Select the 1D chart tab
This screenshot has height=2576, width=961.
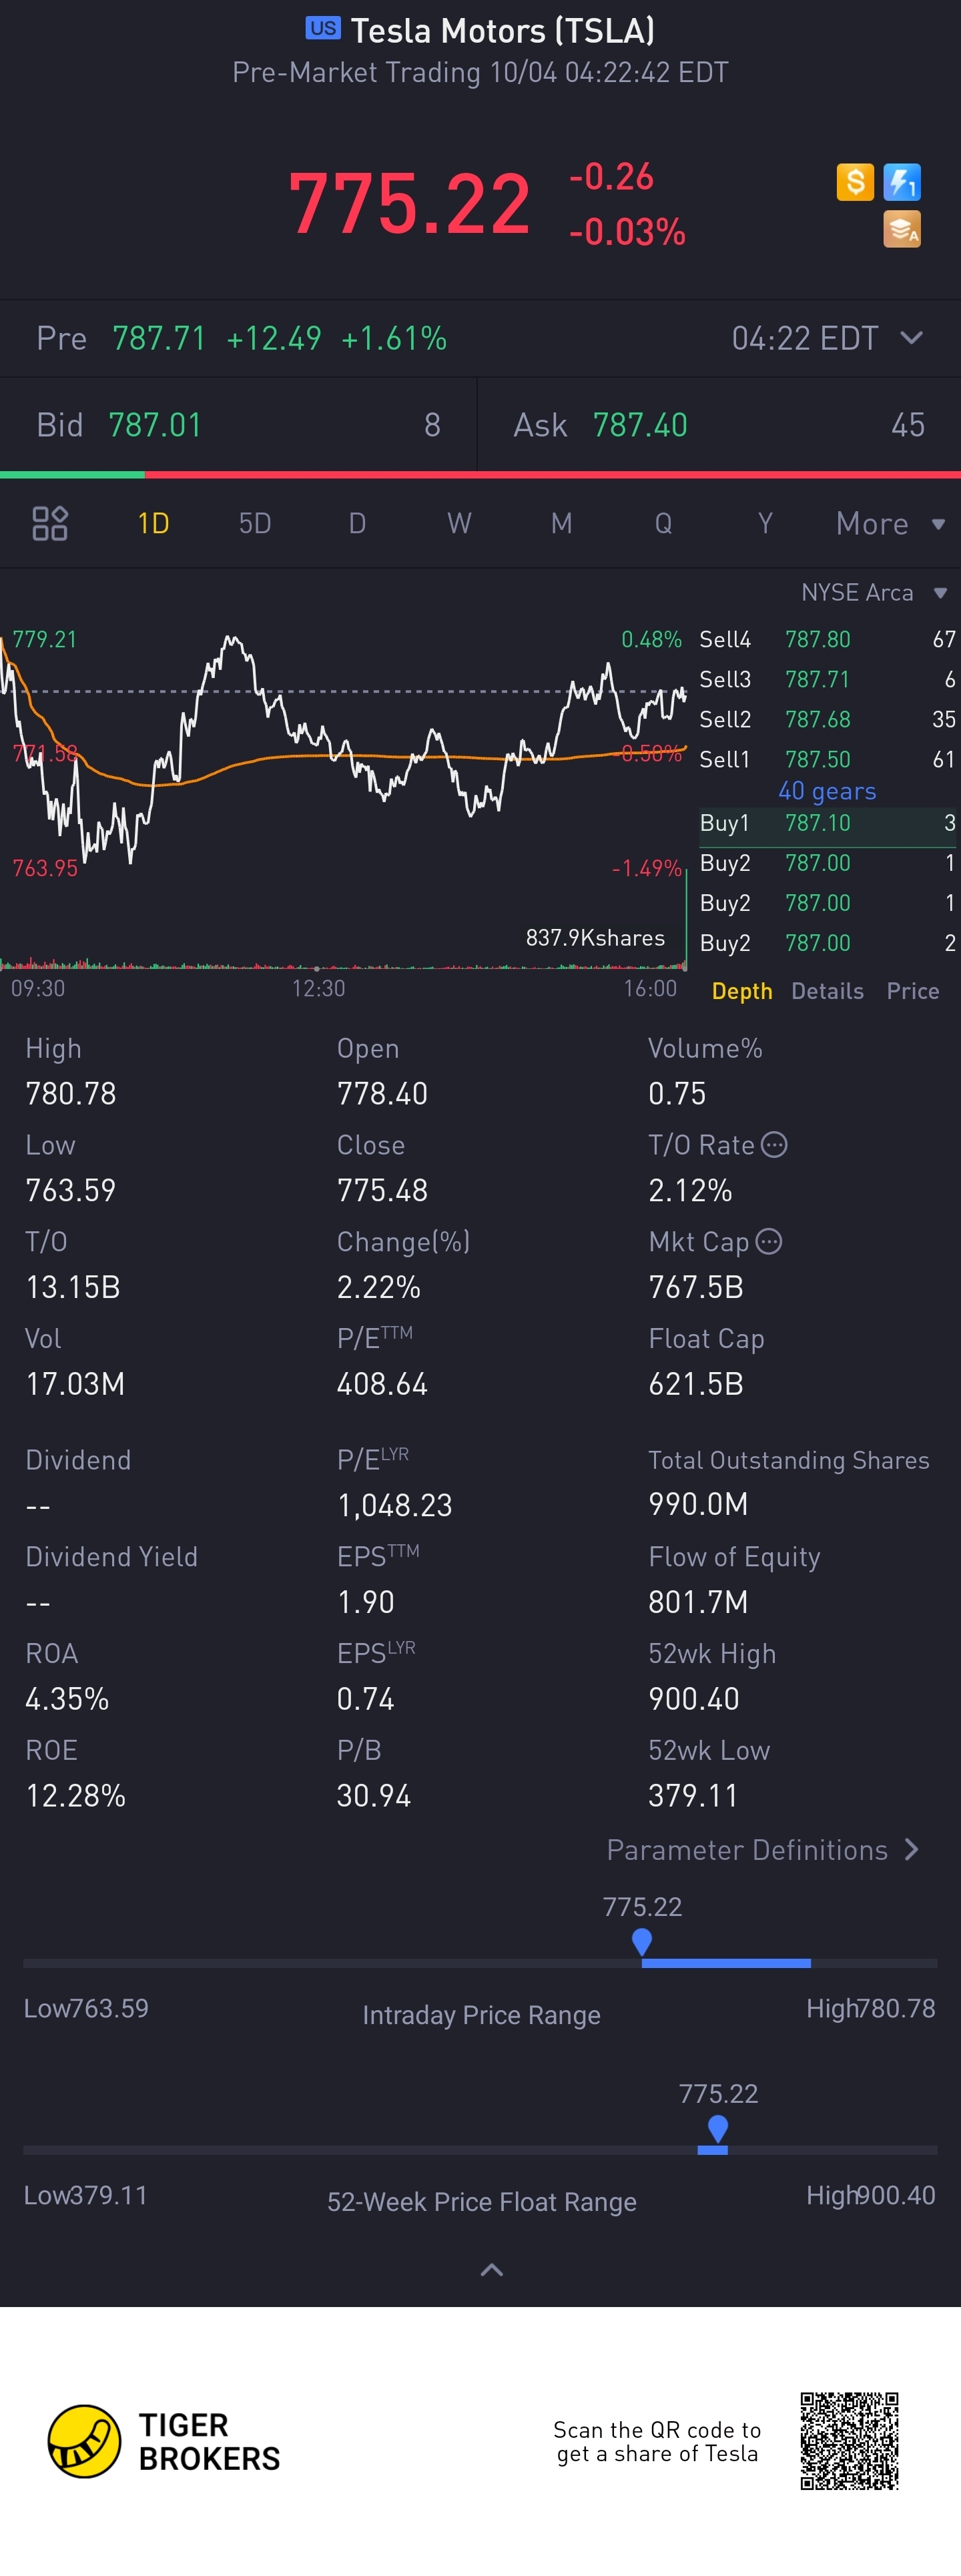tap(153, 524)
